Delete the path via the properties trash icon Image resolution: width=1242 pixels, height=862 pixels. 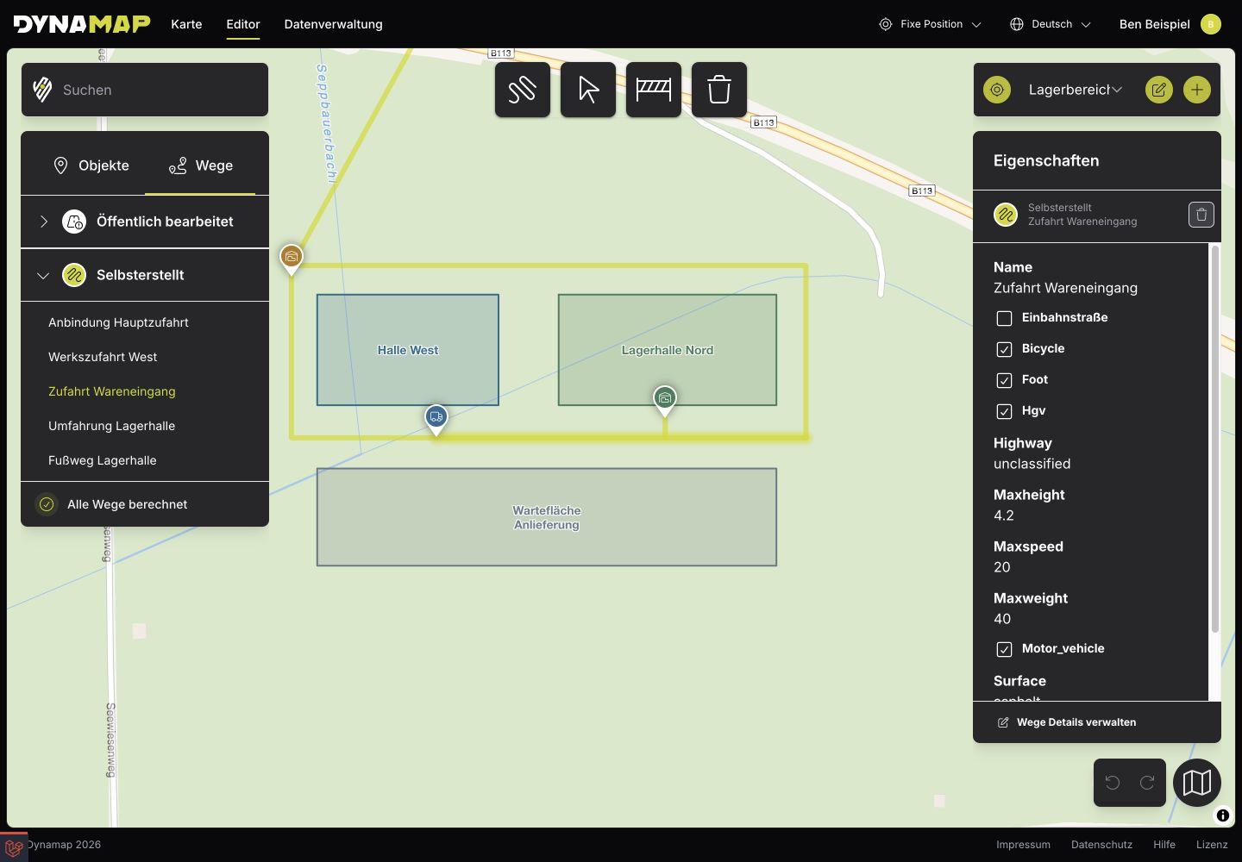pos(1201,215)
